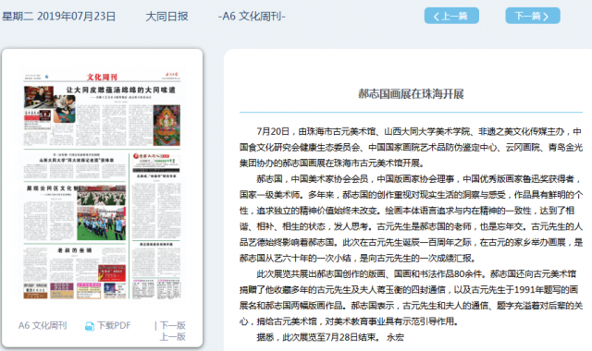Go to next article with 下一篇 button

pyautogui.click(x=533, y=16)
